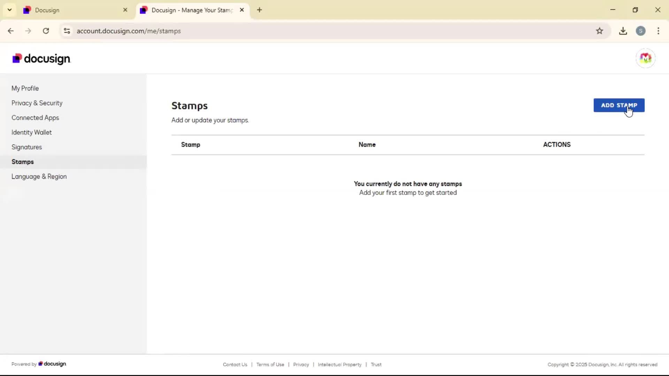Open the Trust footer link
Image resolution: width=669 pixels, height=376 pixels.
(376, 365)
